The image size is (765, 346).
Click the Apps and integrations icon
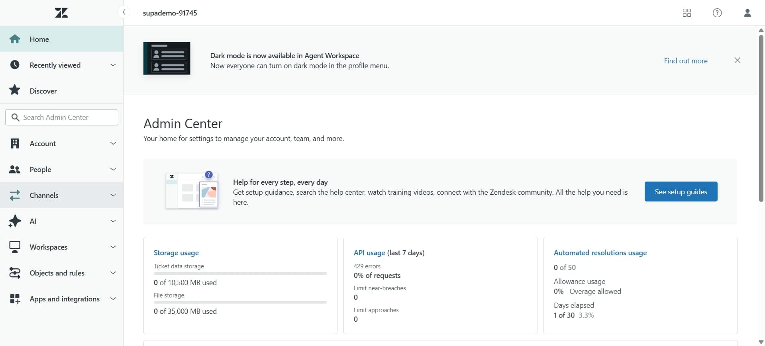tap(15, 299)
